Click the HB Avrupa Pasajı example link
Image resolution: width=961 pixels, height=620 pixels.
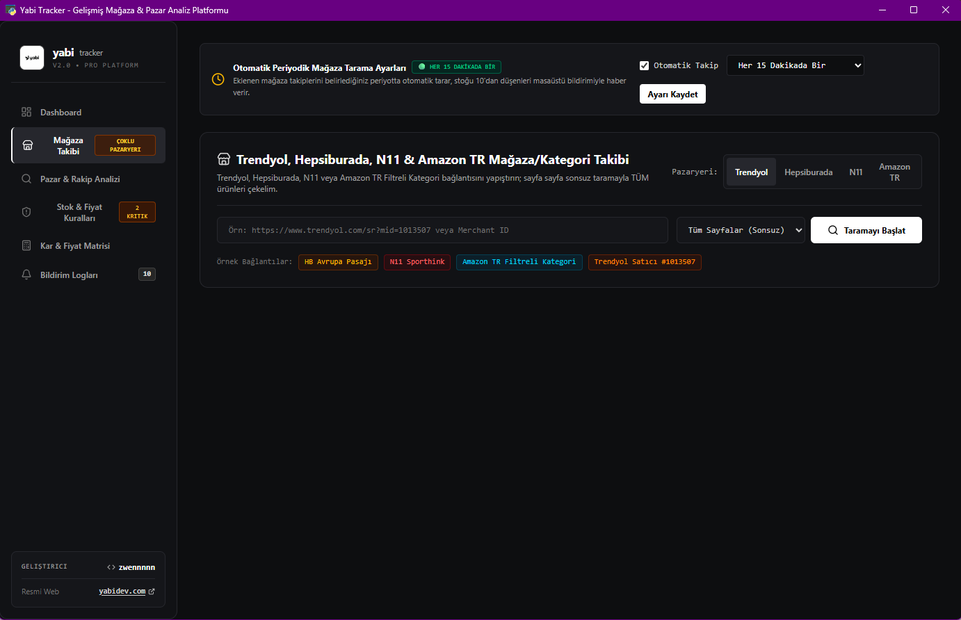(x=338, y=262)
